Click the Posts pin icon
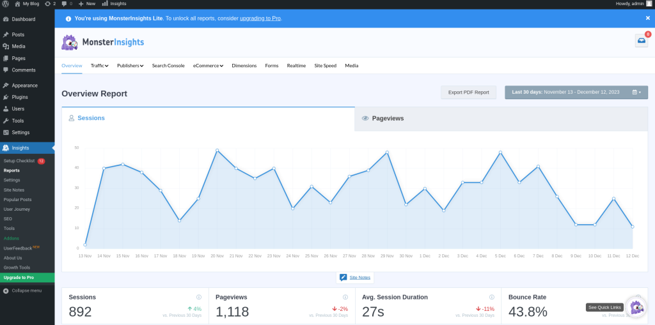The width and height of the screenshot is (655, 325). click(6, 34)
